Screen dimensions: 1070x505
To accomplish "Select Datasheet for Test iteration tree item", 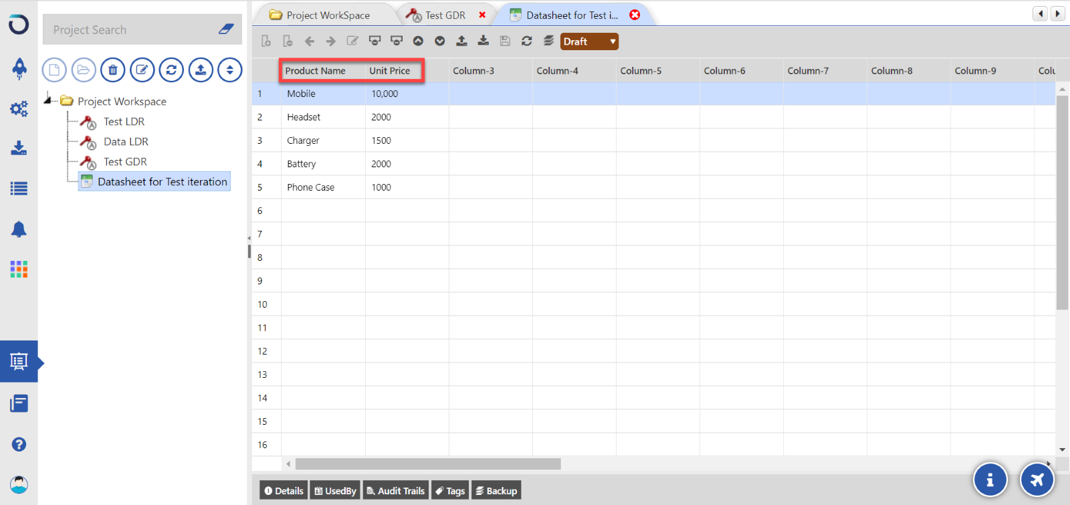I will click(x=154, y=182).
